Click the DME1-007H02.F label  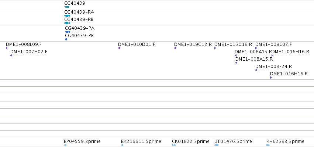tap(29, 52)
